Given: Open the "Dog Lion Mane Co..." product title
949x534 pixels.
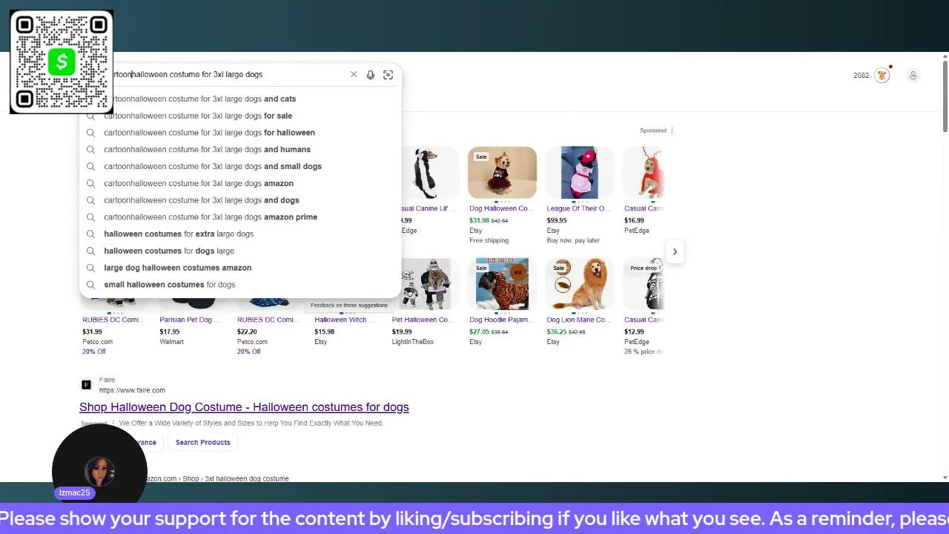Looking at the screenshot, I should (x=578, y=320).
